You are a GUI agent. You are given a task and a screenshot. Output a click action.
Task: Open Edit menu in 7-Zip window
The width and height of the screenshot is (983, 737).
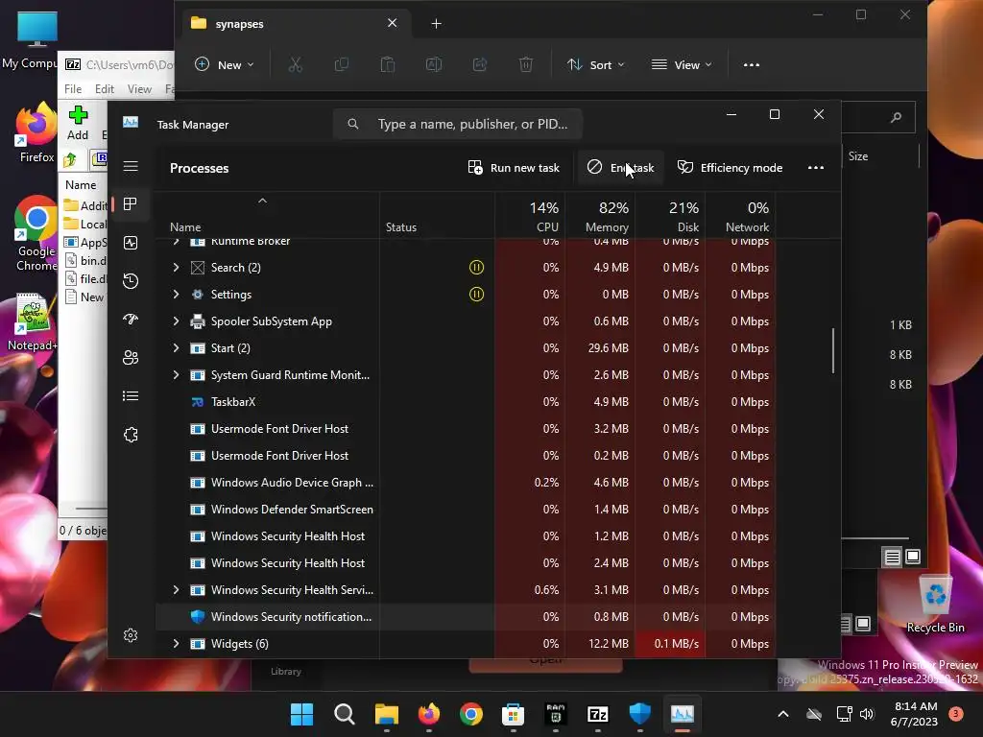(x=104, y=89)
